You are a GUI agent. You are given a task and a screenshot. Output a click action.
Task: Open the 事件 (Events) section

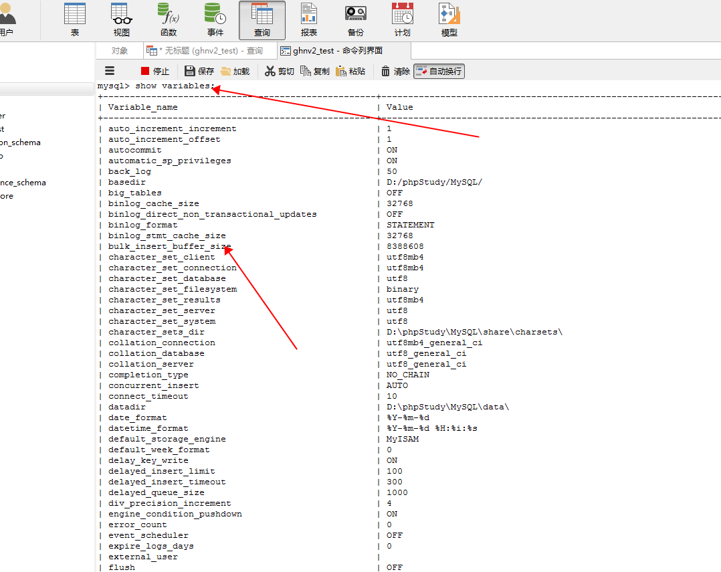click(215, 19)
